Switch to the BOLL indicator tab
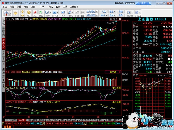Image resolution: width=174 pixels, height=130 pixels. coord(42,120)
